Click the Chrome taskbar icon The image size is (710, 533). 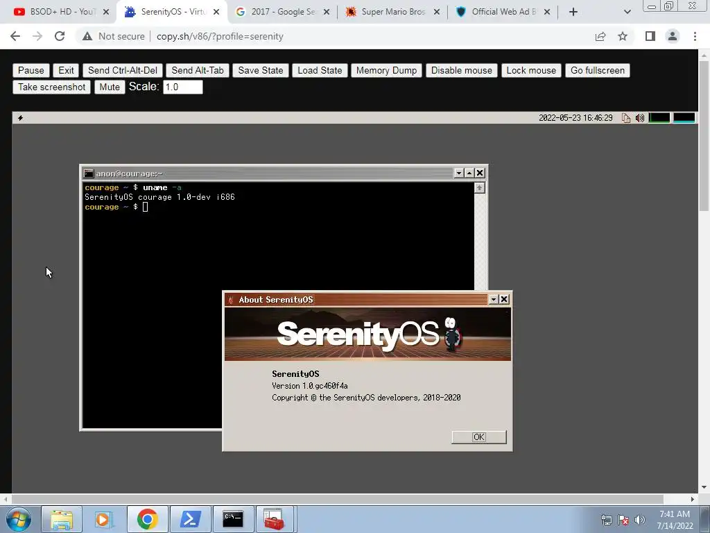click(x=147, y=519)
